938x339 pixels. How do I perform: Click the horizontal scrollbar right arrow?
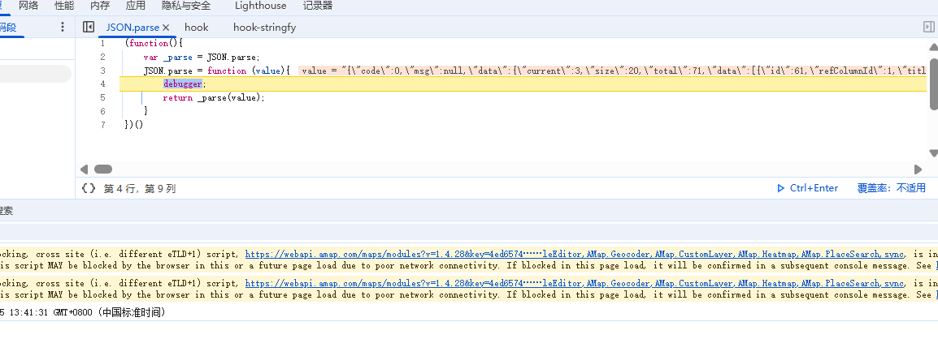tap(918, 169)
